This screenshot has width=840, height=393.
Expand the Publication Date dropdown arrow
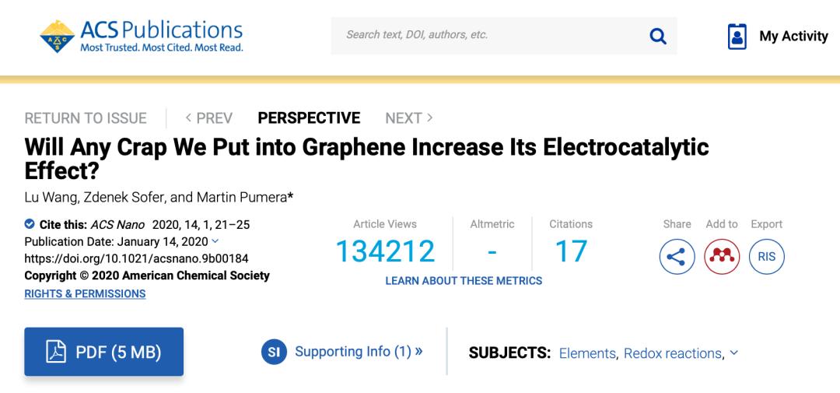tap(215, 241)
